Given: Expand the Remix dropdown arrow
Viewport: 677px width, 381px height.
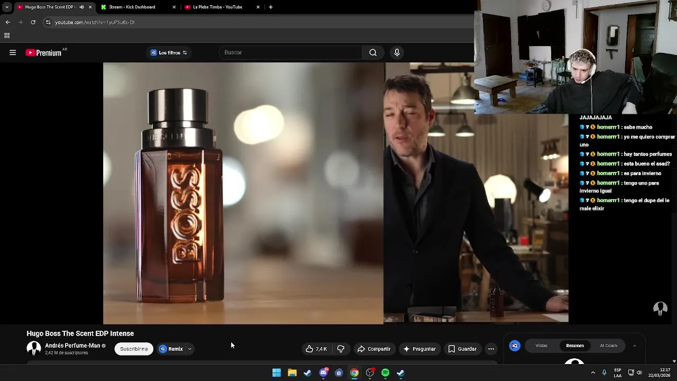Looking at the screenshot, I should click(x=189, y=349).
